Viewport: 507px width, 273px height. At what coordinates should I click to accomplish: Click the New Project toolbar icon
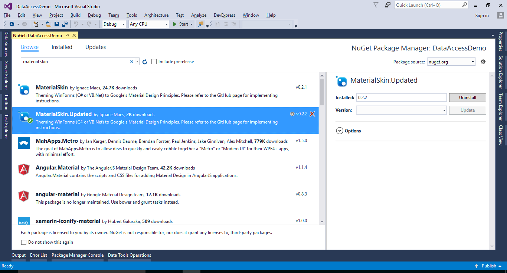36,24
